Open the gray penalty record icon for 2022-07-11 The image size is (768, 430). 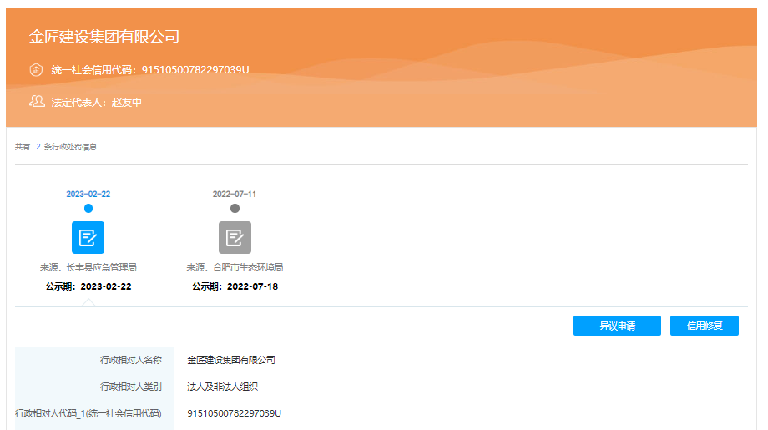point(235,237)
